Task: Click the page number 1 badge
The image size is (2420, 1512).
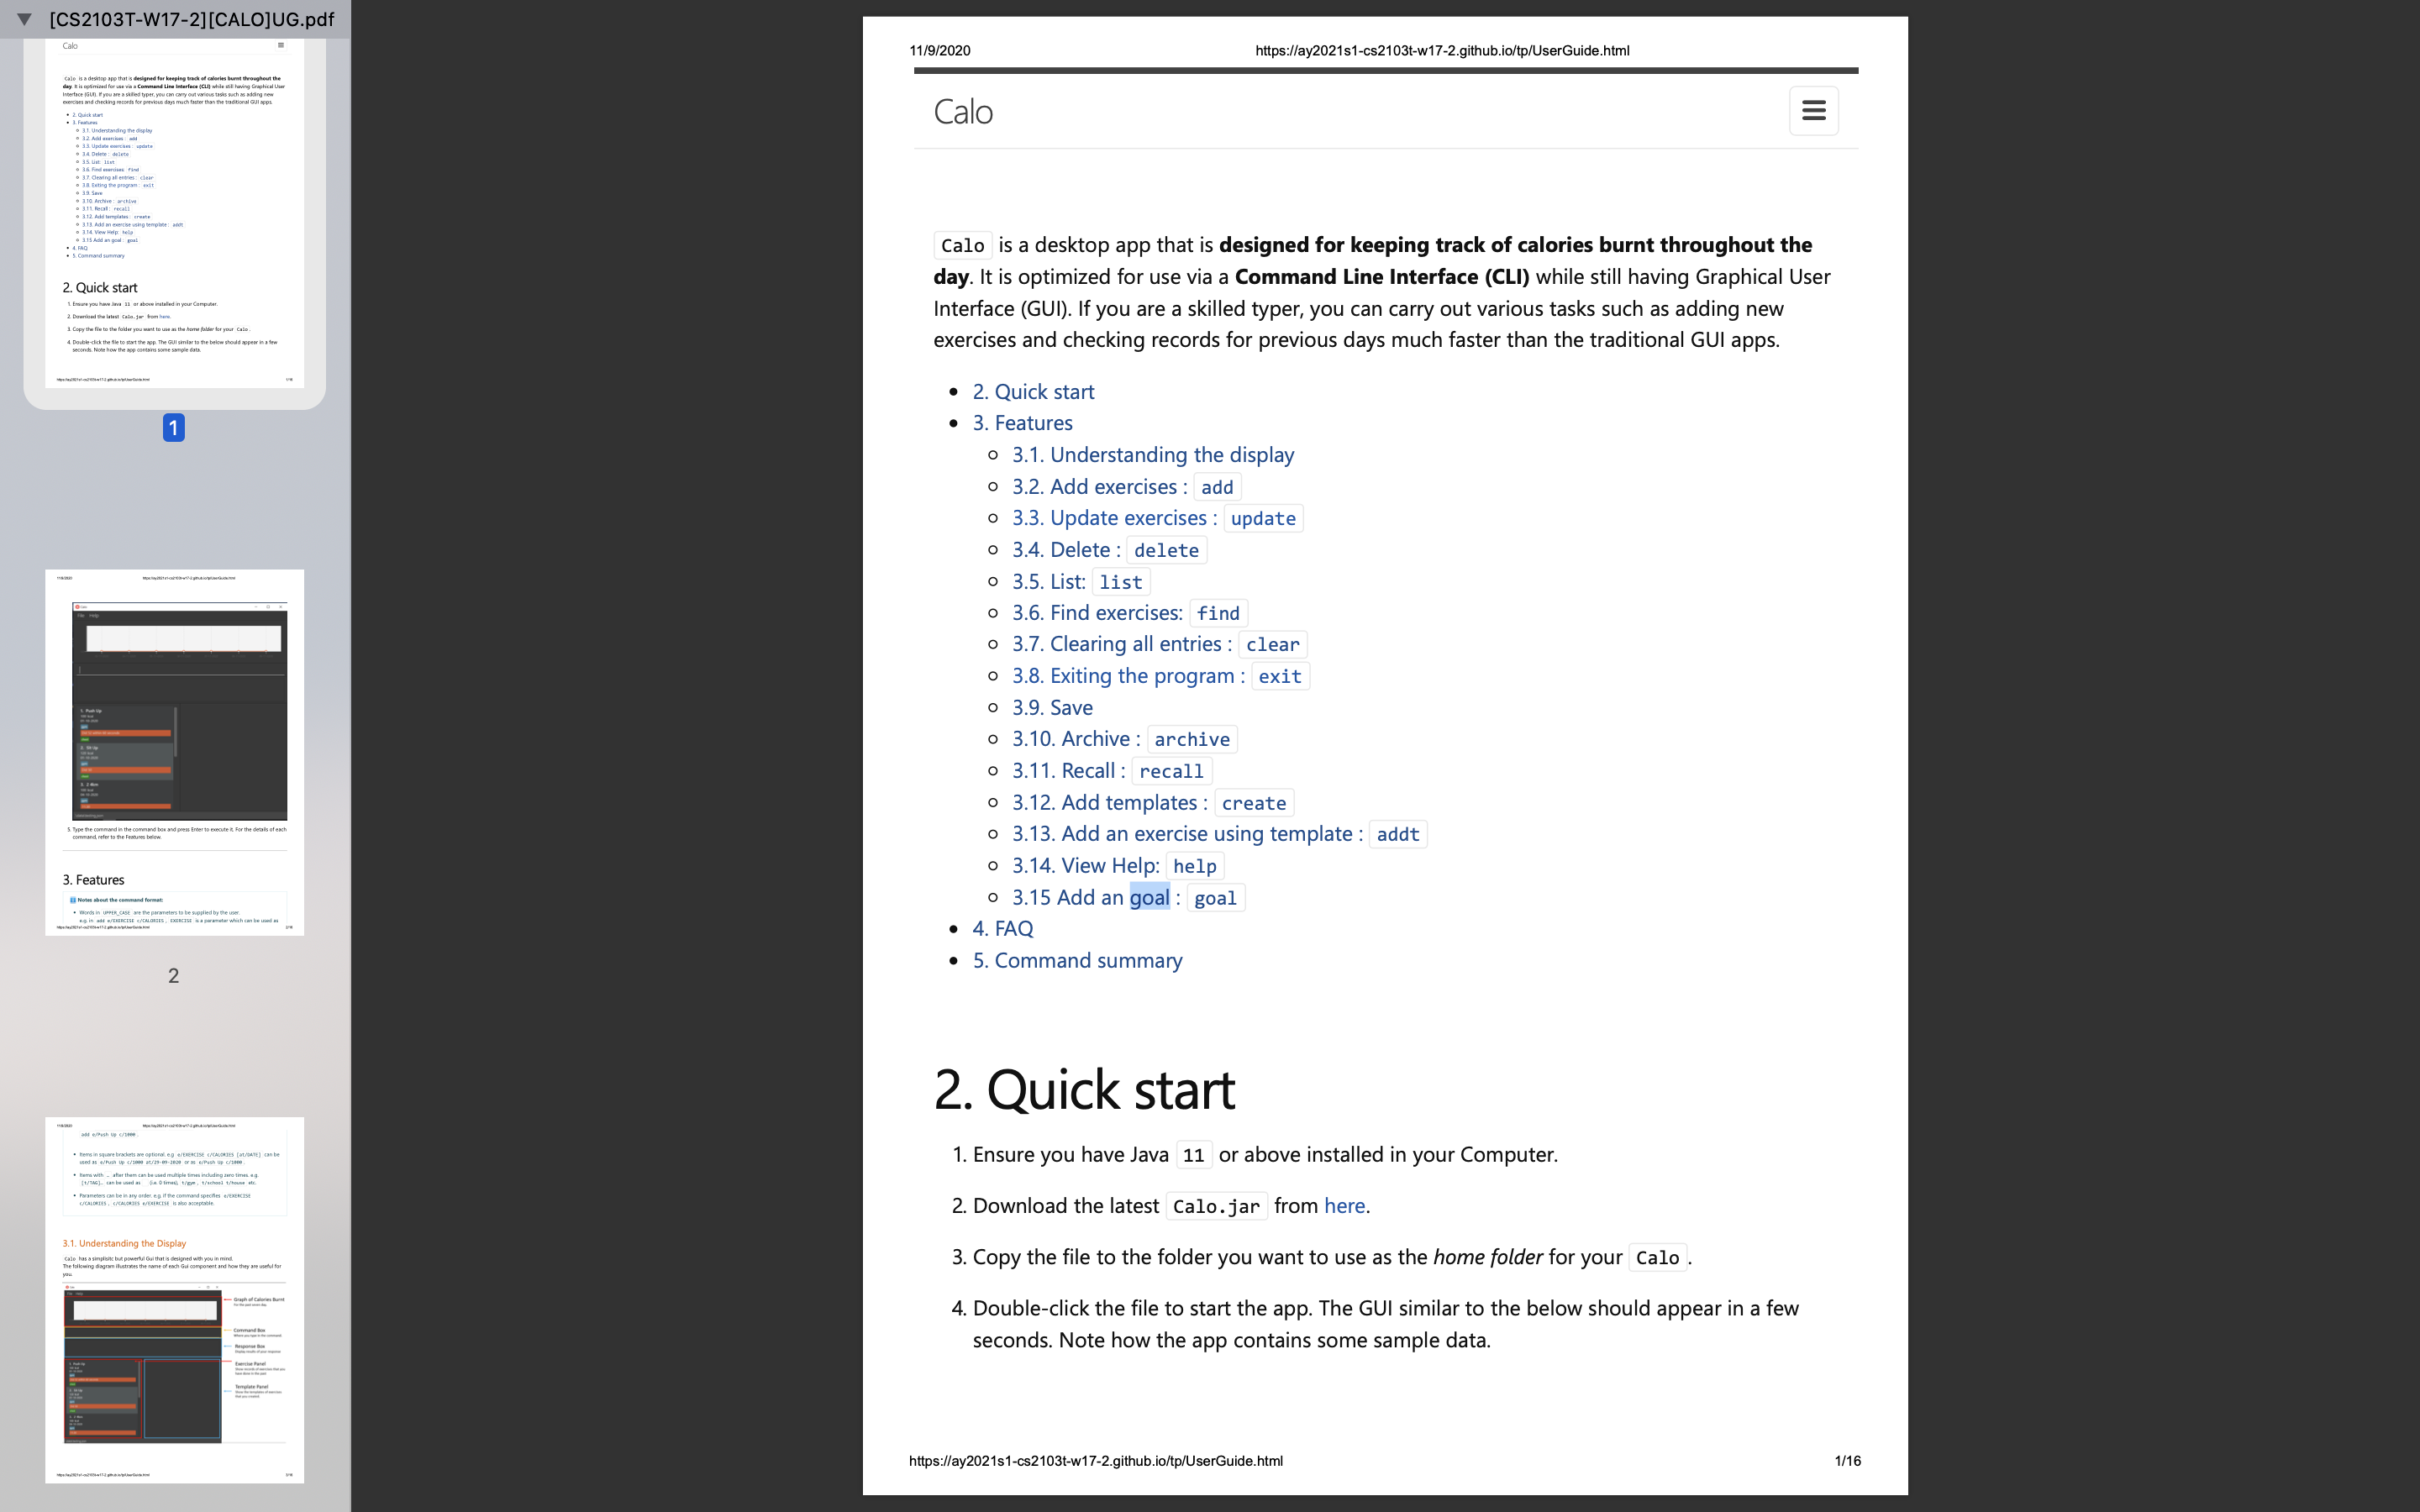Action: (x=173, y=428)
